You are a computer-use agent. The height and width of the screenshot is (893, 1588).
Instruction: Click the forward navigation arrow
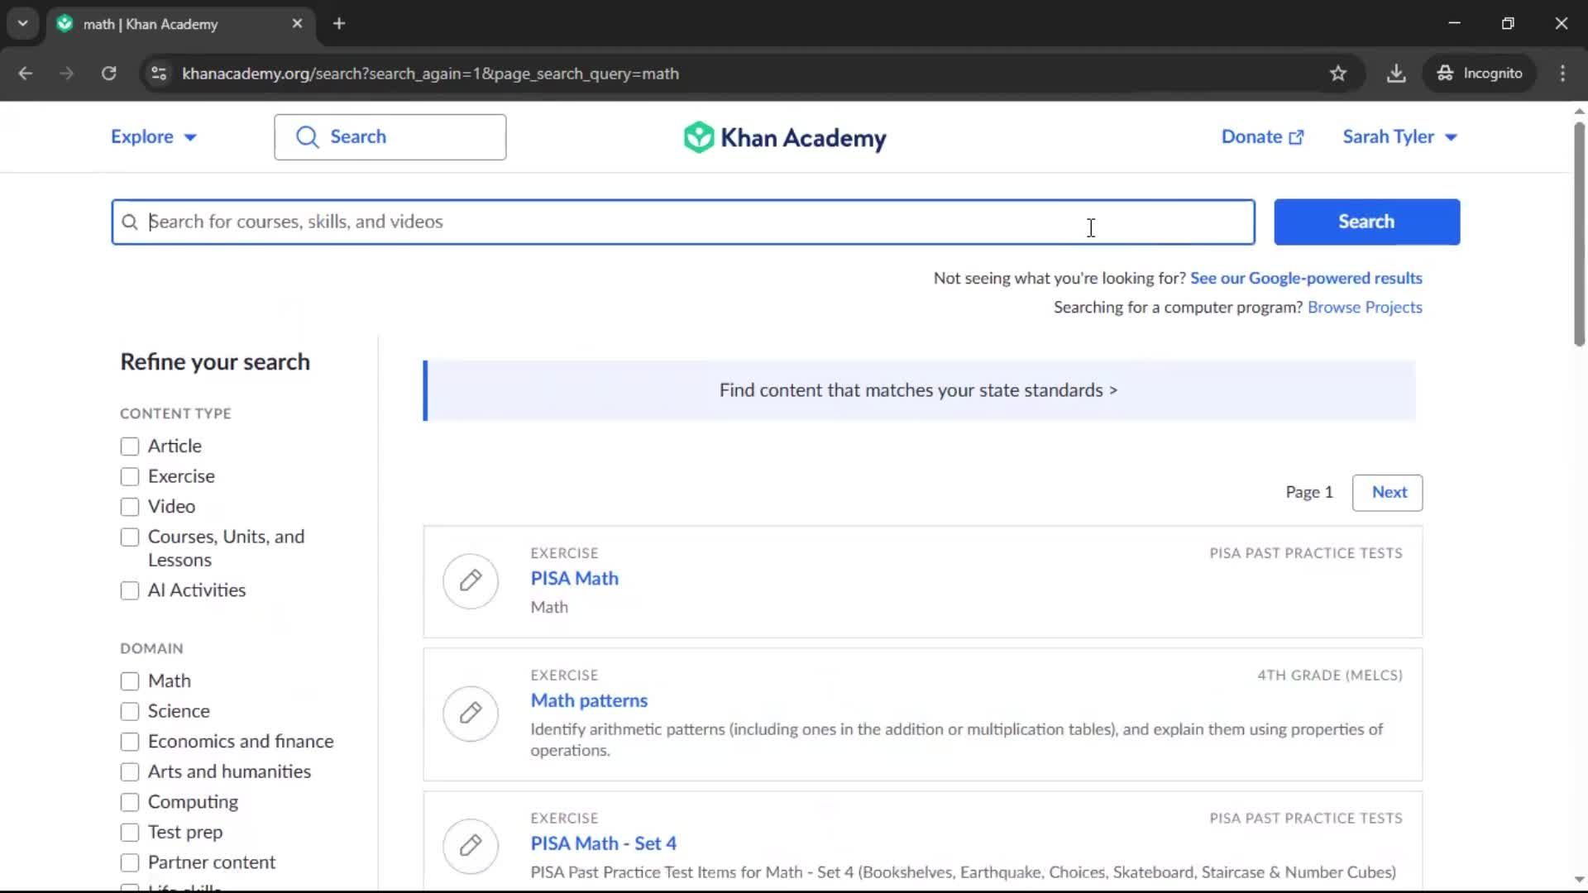(x=67, y=74)
